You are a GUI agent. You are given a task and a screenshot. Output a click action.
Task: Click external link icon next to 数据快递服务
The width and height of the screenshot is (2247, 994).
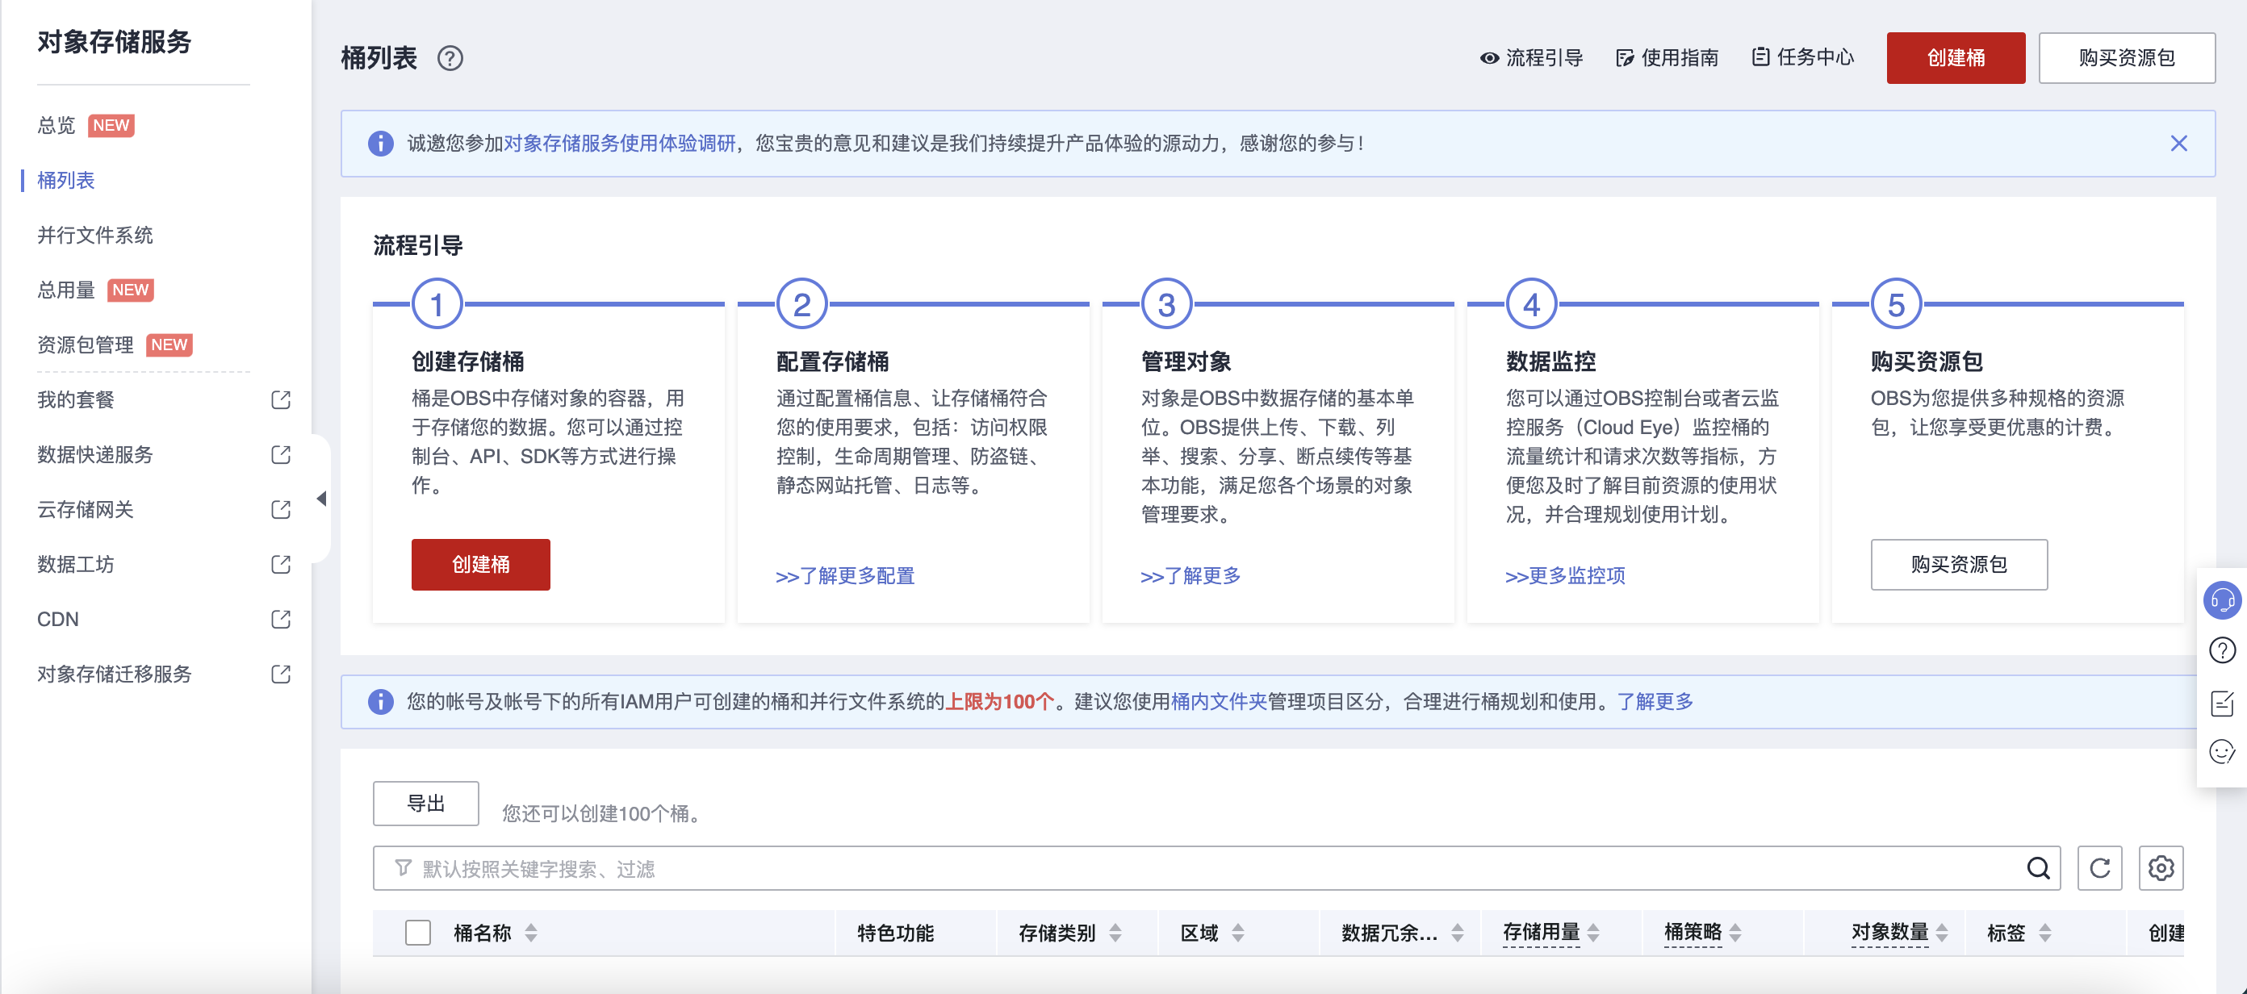tap(280, 455)
